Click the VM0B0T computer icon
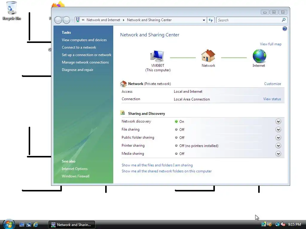 tap(157, 56)
